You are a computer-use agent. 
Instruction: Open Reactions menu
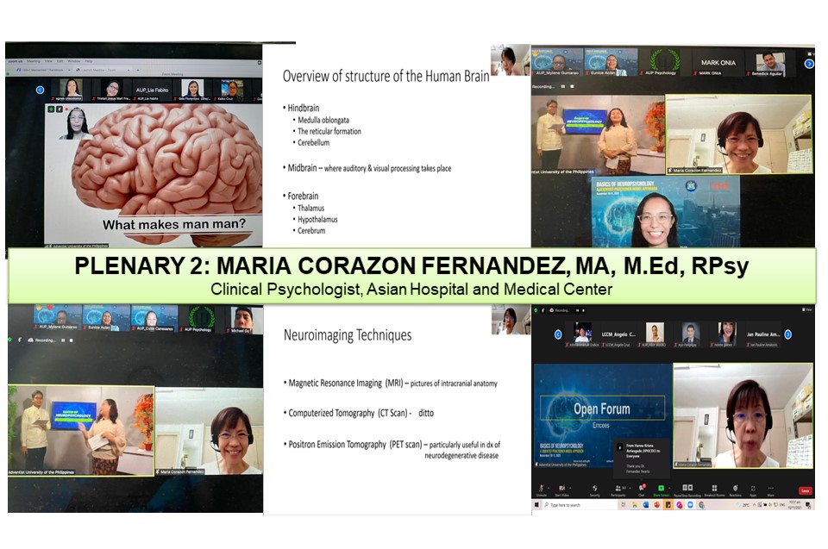click(735, 490)
